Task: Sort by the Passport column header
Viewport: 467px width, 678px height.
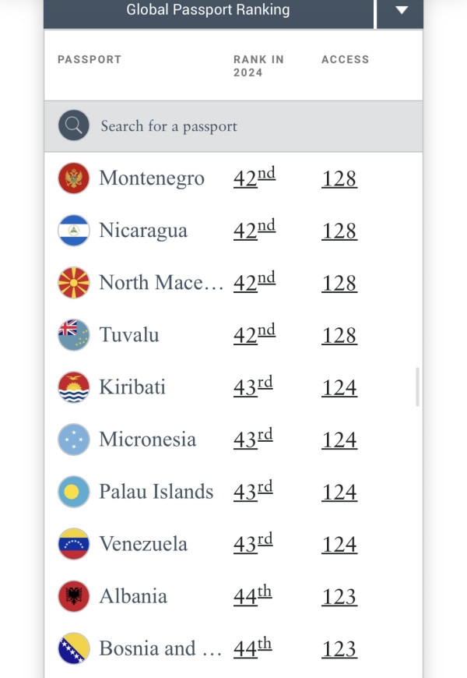Action: 90,59
